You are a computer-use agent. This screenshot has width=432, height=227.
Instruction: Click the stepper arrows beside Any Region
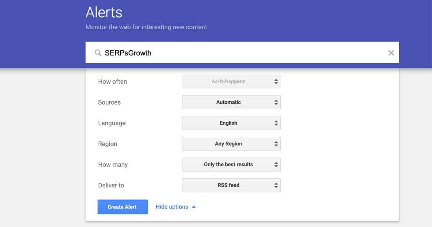[x=276, y=144]
